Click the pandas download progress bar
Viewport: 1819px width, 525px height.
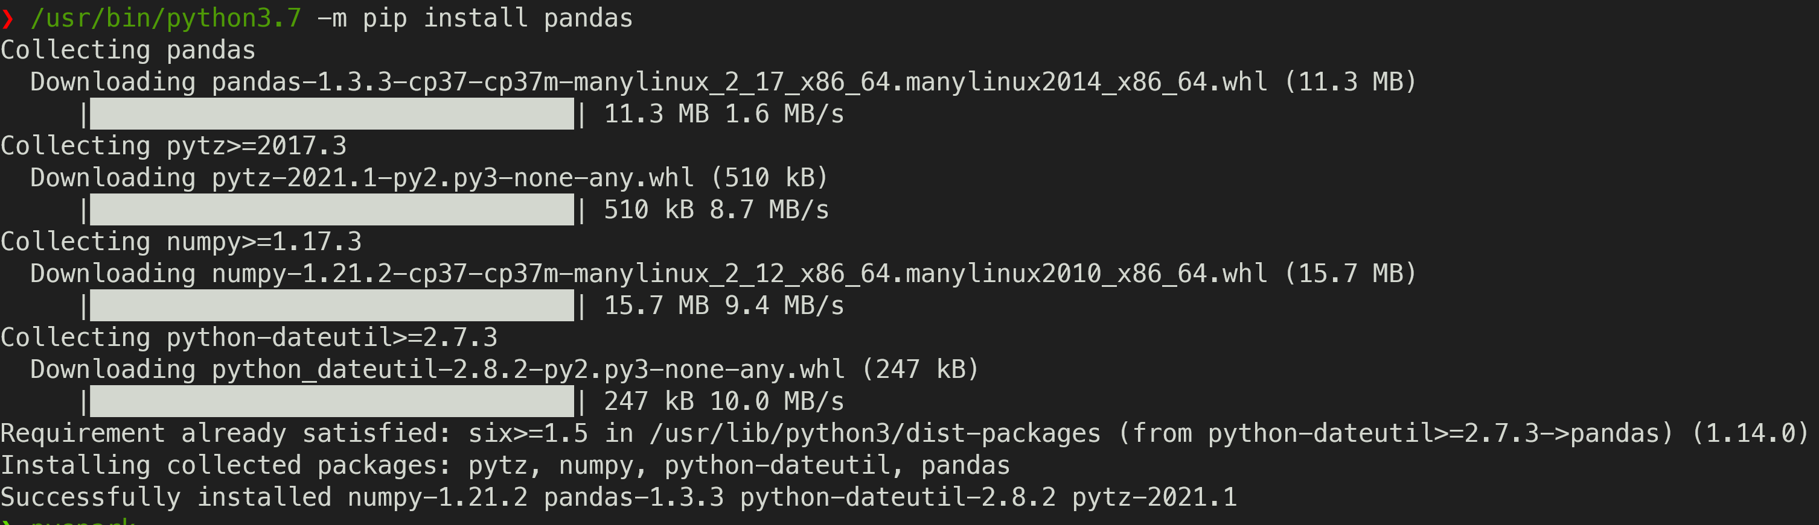click(x=332, y=114)
